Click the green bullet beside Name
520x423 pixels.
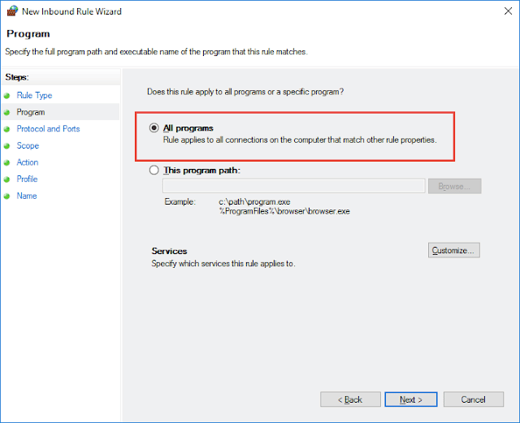click(6, 196)
